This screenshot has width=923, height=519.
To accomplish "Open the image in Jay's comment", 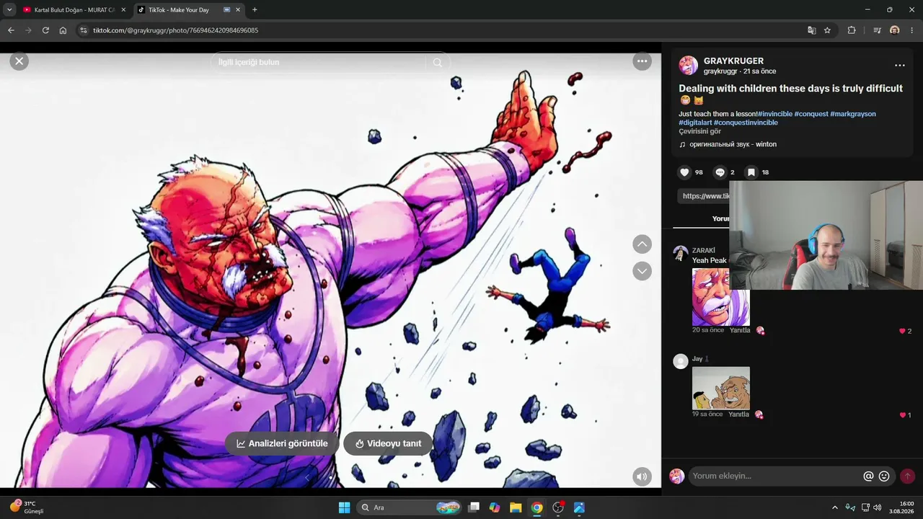I will tap(720, 388).
